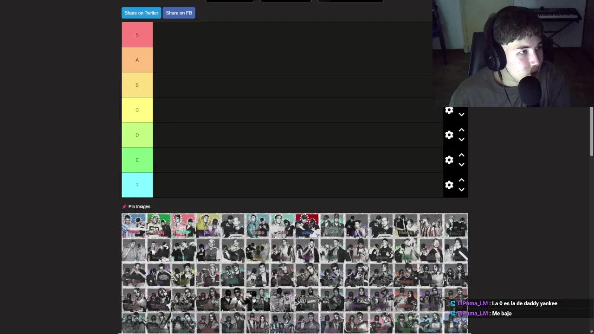Select the green E tier label
594x334 pixels.
coord(137,160)
